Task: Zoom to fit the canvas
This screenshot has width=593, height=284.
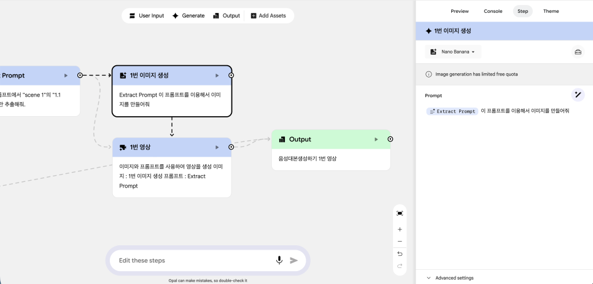Action: 400,213
